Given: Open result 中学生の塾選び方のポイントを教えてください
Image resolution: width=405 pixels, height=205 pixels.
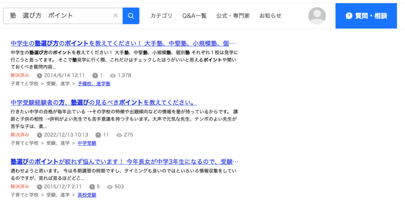Looking at the screenshot, I should click(x=123, y=43).
